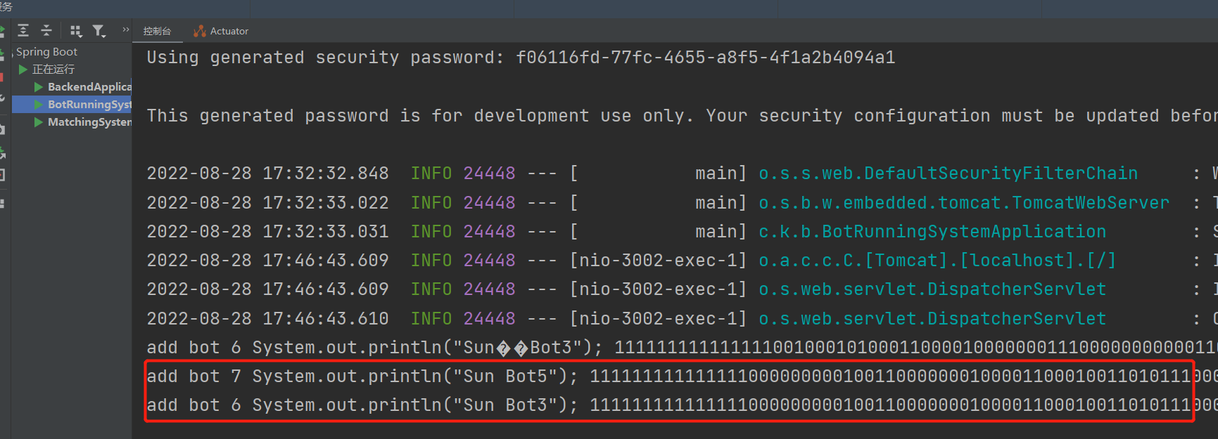Screen dimensions: 1218x439
Task: Collapse all services in the tree
Action: click(46, 30)
